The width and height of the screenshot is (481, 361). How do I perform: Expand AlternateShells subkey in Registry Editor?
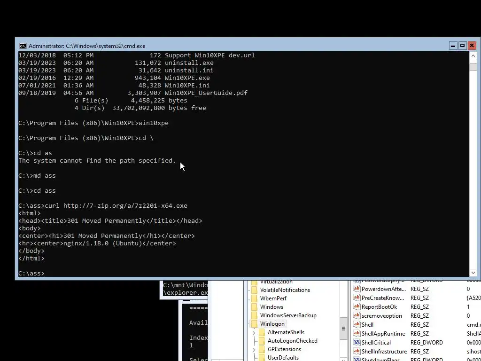[x=254, y=332]
